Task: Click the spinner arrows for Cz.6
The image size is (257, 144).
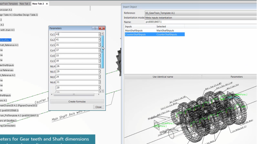Action: click(x=100, y=56)
